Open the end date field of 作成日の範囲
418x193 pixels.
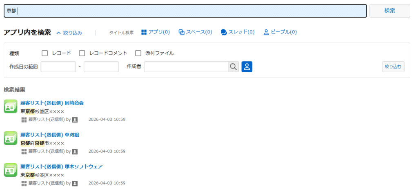(101, 67)
